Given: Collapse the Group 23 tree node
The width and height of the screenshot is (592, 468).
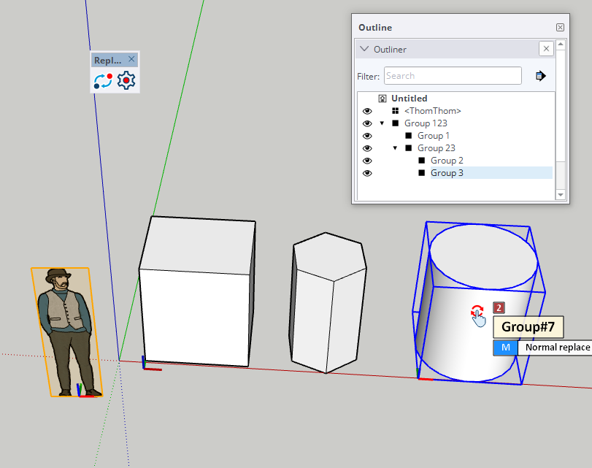Looking at the screenshot, I should click(395, 148).
